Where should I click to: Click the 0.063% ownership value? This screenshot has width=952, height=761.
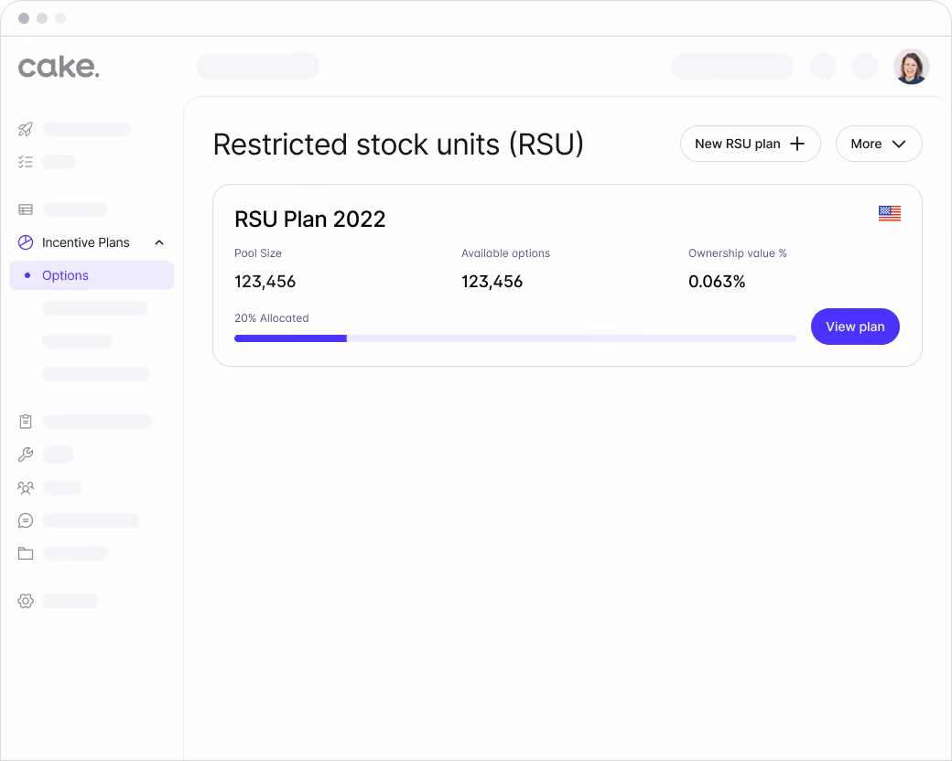pyautogui.click(x=717, y=281)
